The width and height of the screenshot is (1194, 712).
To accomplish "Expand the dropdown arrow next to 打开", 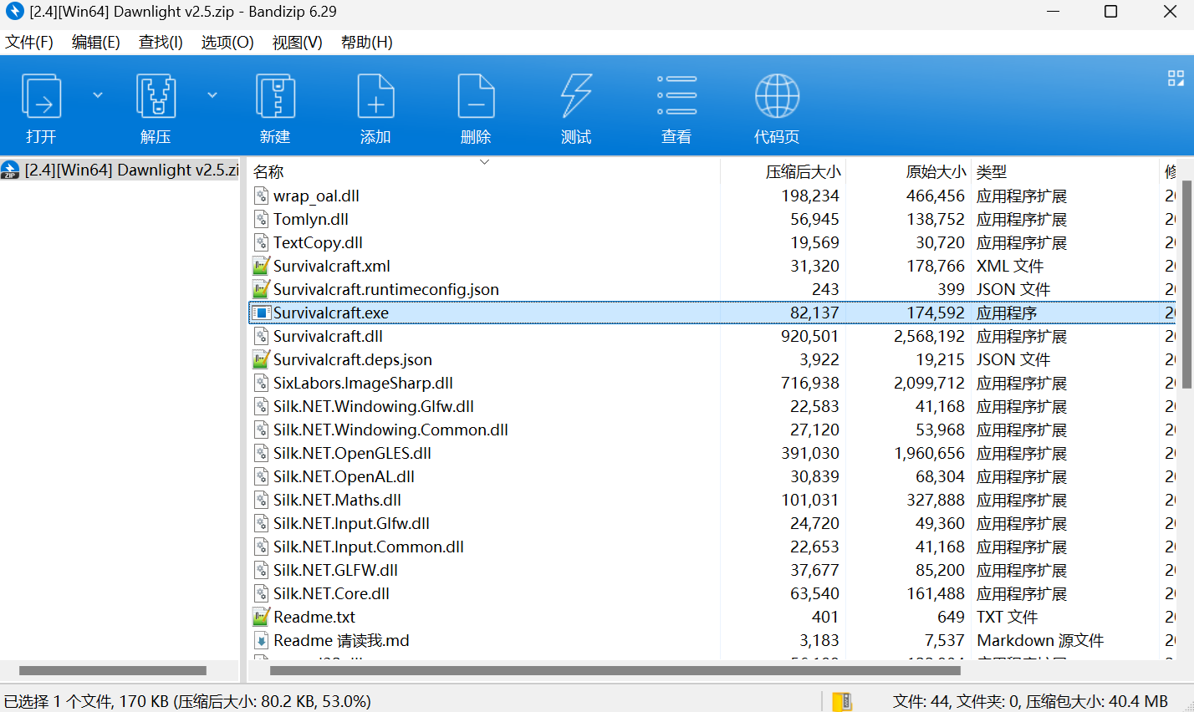I will pos(98,95).
